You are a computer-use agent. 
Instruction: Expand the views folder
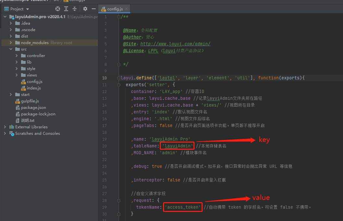click(17, 75)
